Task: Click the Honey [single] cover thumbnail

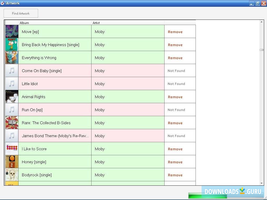Action: pos(12,162)
